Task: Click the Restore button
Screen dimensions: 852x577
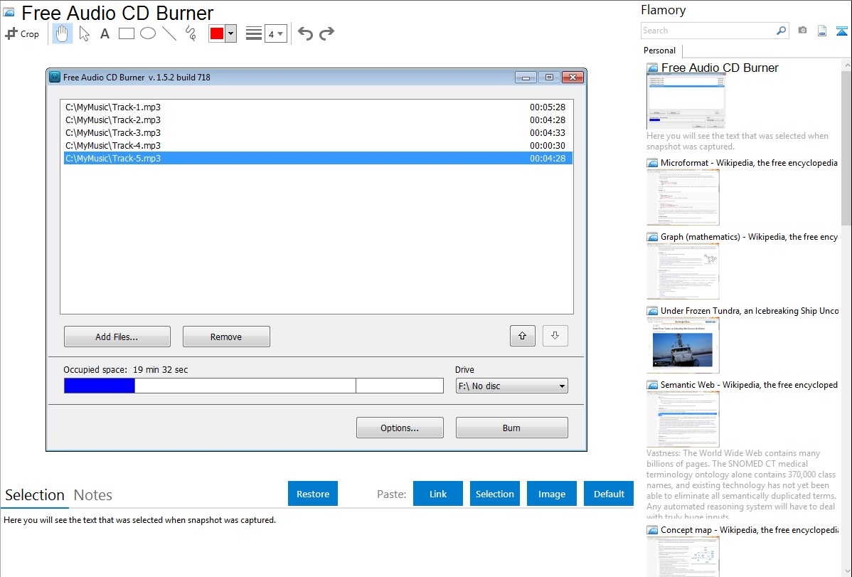Action: click(313, 494)
